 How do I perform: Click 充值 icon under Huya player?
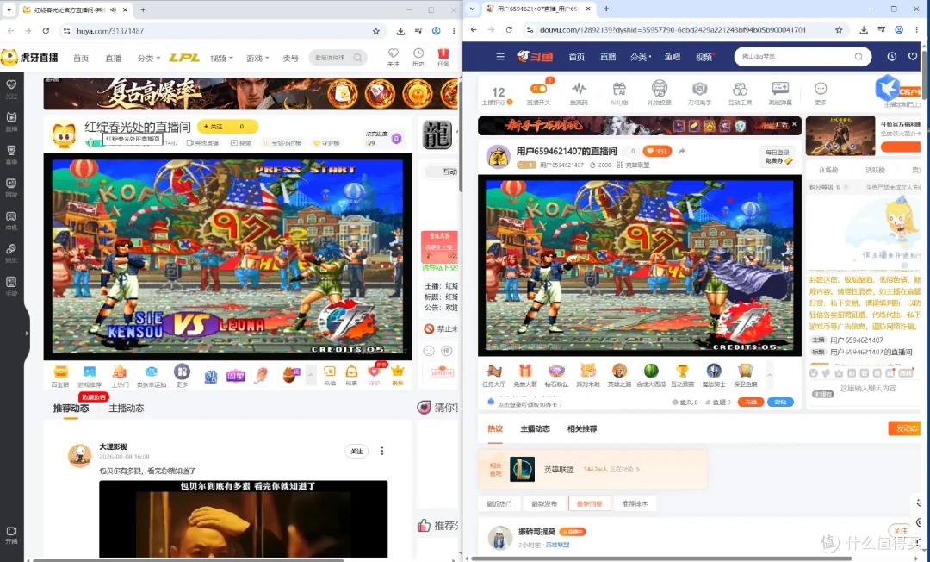coord(330,375)
